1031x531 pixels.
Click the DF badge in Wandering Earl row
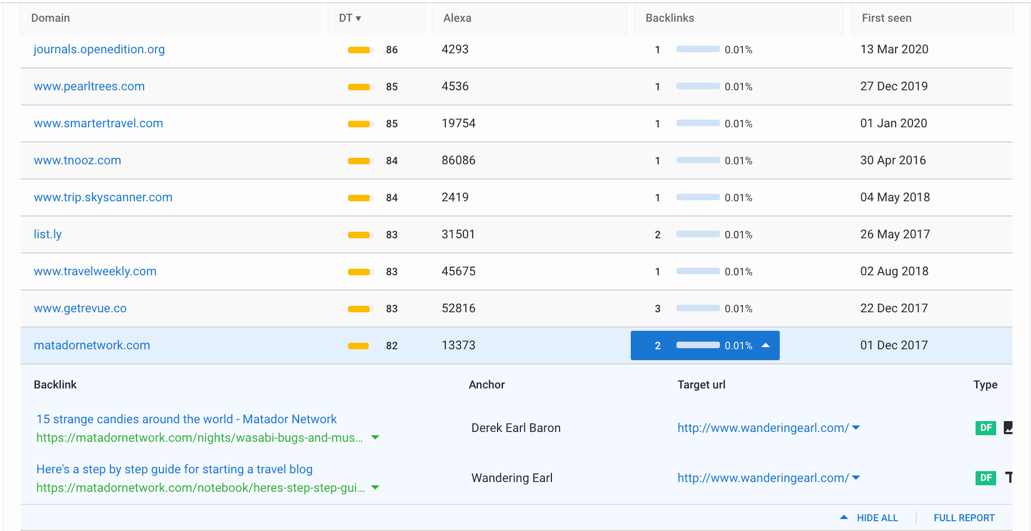click(x=985, y=478)
